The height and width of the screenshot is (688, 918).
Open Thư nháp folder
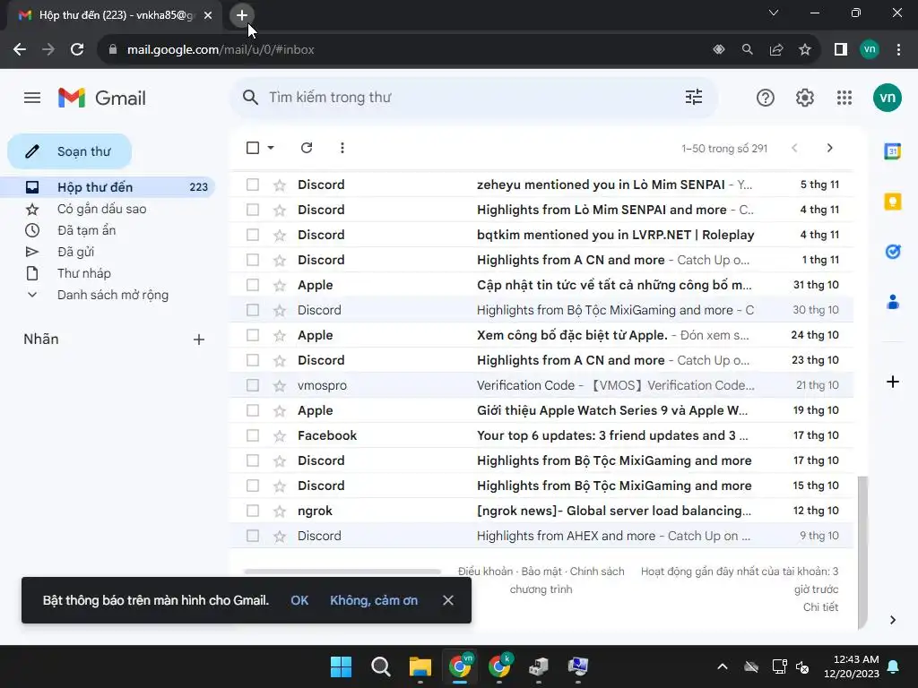point(83,273)
